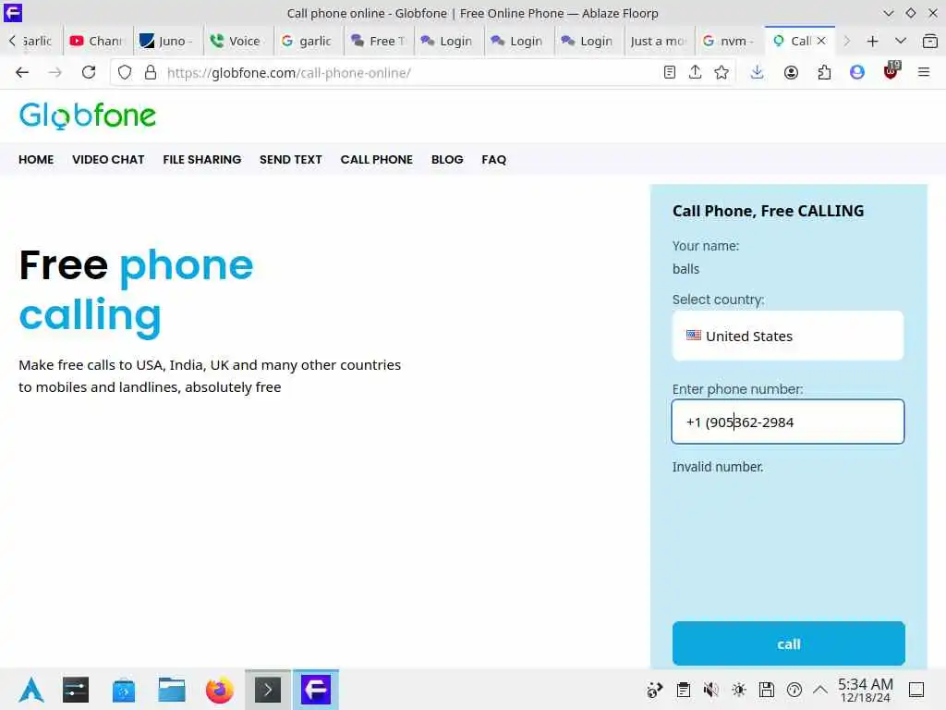This screenshot has height=710, width=946.
Task: Switch to the Voice tab
Action: (x=236, y=41)
